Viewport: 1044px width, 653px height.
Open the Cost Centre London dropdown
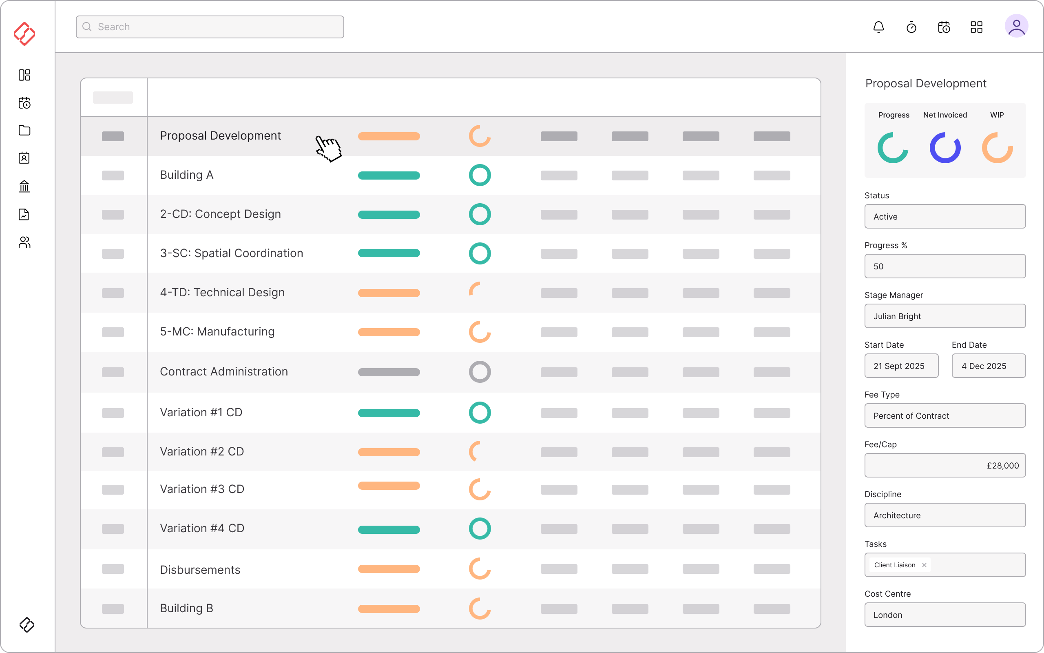[945, 615]
